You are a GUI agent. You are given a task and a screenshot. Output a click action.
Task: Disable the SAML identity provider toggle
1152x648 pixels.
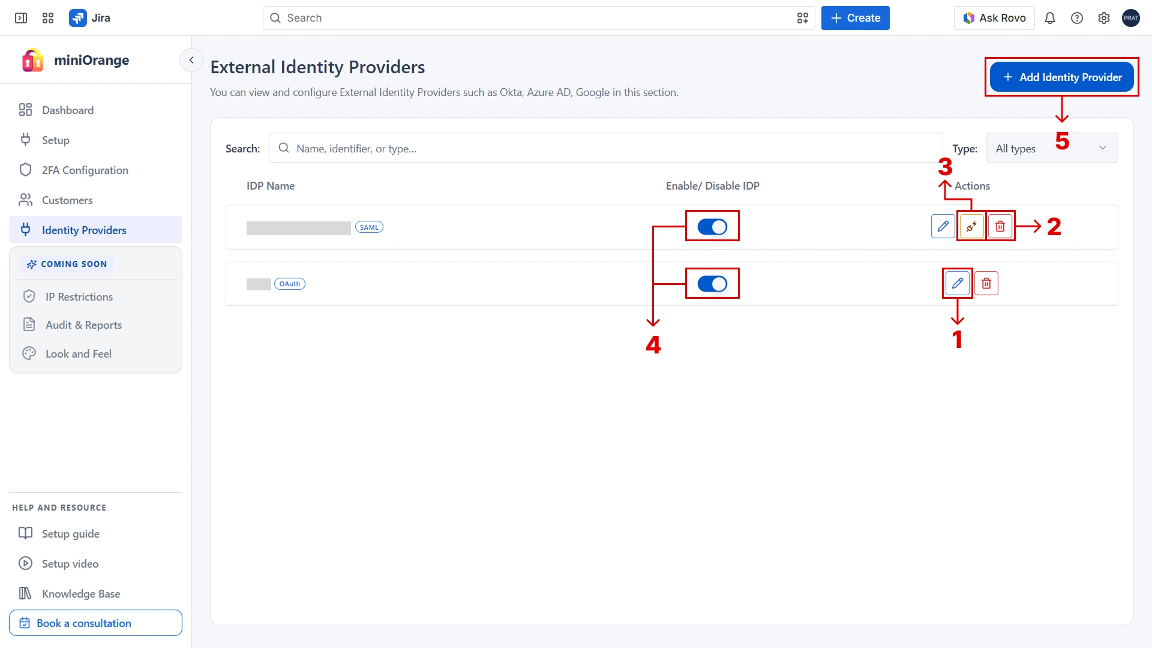712,227
